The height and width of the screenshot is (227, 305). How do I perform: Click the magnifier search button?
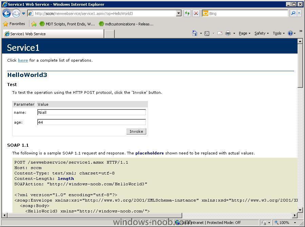pyautogui.click(x=293, y=13)
